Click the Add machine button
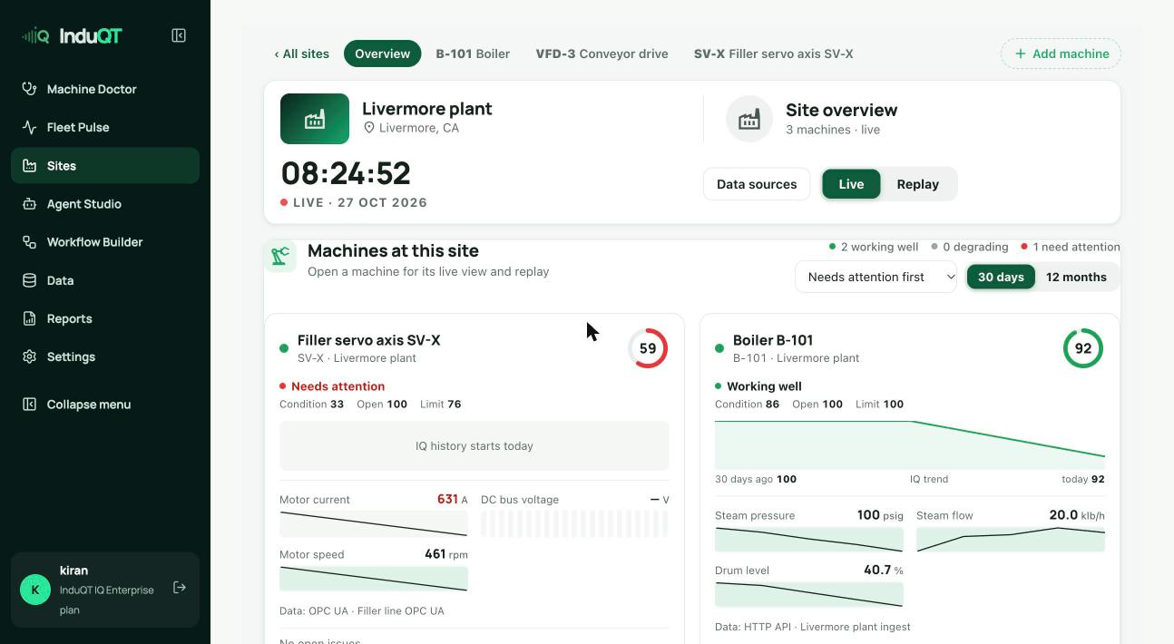1174x644 pixels. [1061, 54]
